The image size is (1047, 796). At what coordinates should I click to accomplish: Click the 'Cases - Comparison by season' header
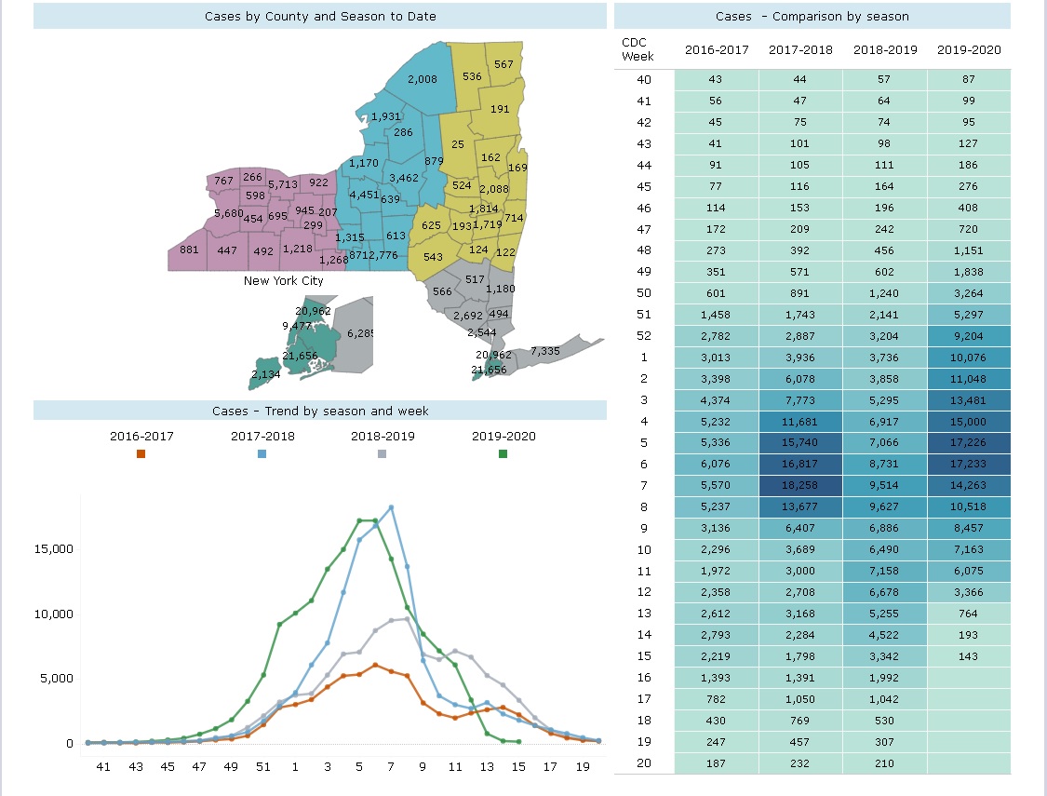(812, 16)
